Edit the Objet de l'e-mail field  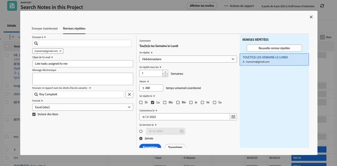tap(83, 64)
